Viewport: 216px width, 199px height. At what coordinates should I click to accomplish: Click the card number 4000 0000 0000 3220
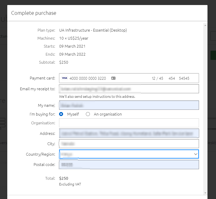pyautogui.click(x=88, y=78)
